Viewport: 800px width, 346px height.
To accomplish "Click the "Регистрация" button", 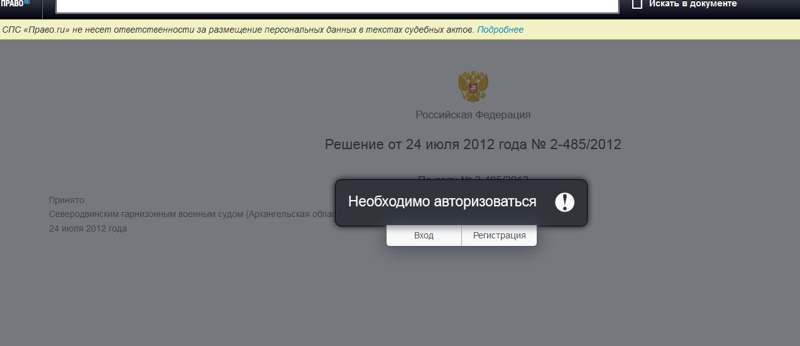I will click(x=500, y=235).
